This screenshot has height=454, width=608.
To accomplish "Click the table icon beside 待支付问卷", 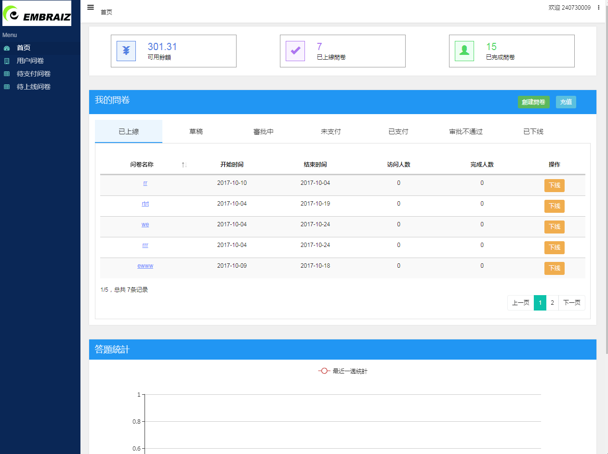I will 7,74.
